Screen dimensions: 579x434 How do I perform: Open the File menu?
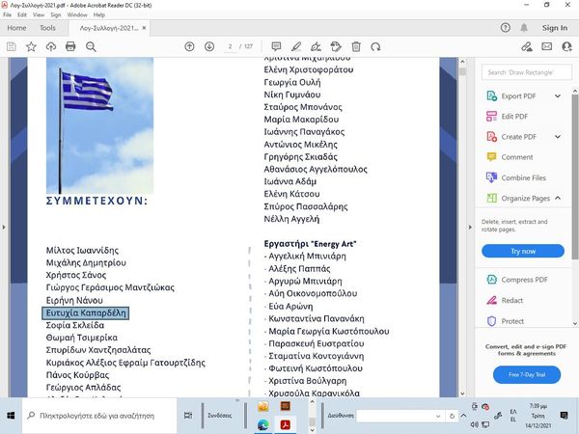tap(7, 14)
